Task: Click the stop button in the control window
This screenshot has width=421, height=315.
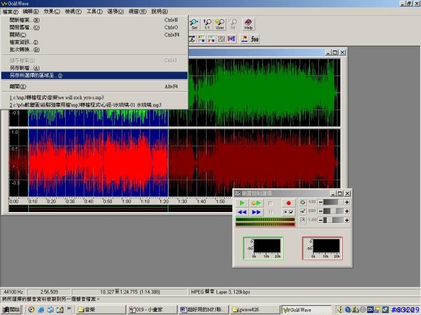Action: pyautogui.click(x=270, y=203)
